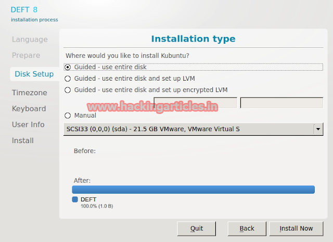Open the Keyboard step
Screen dimensions: 333x242
[x=29, y=109]
